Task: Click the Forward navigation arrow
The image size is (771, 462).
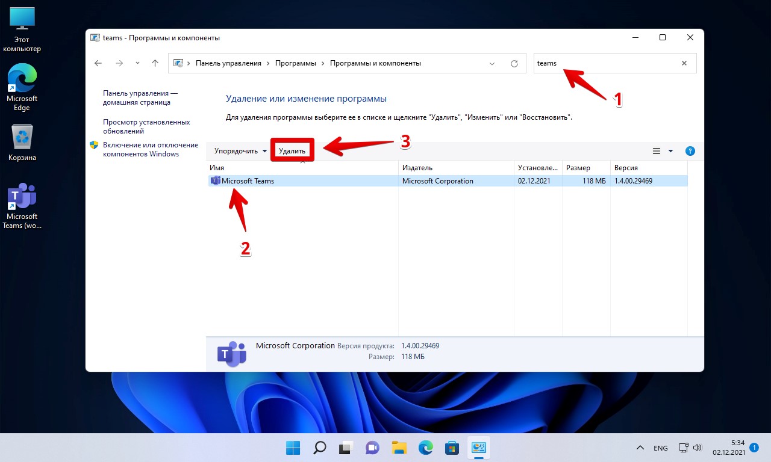Action: pyautogui.click(x=119, y=63)
